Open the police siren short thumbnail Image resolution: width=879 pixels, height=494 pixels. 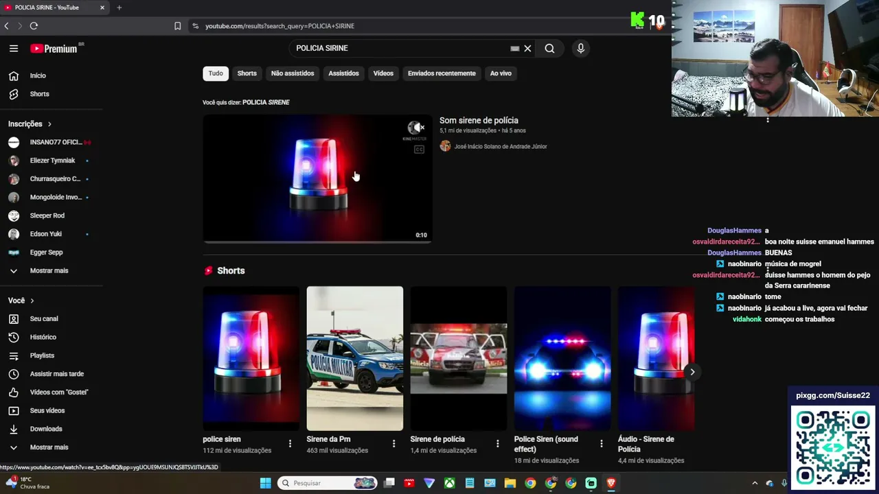pos(251,358)
